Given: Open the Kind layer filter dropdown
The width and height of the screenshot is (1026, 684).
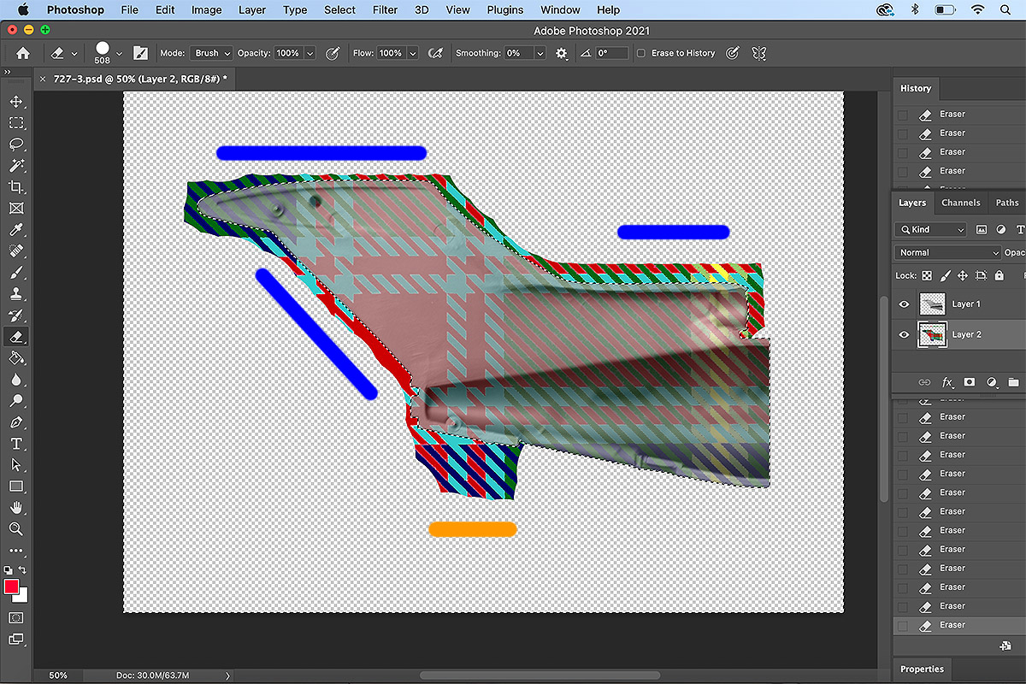Looking at the screenshot, I should pyautogui.click(x=930, y=229).
